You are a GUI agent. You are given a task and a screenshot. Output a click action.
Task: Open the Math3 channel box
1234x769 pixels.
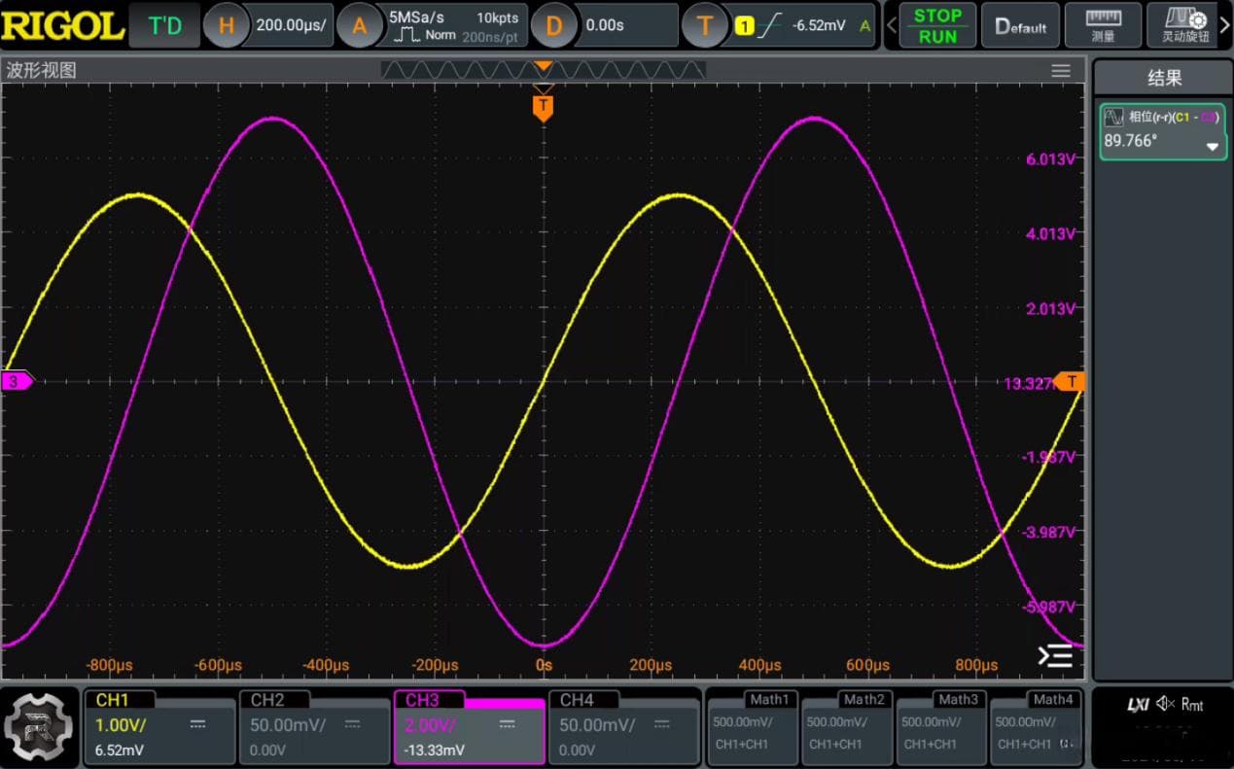point(940,725)
